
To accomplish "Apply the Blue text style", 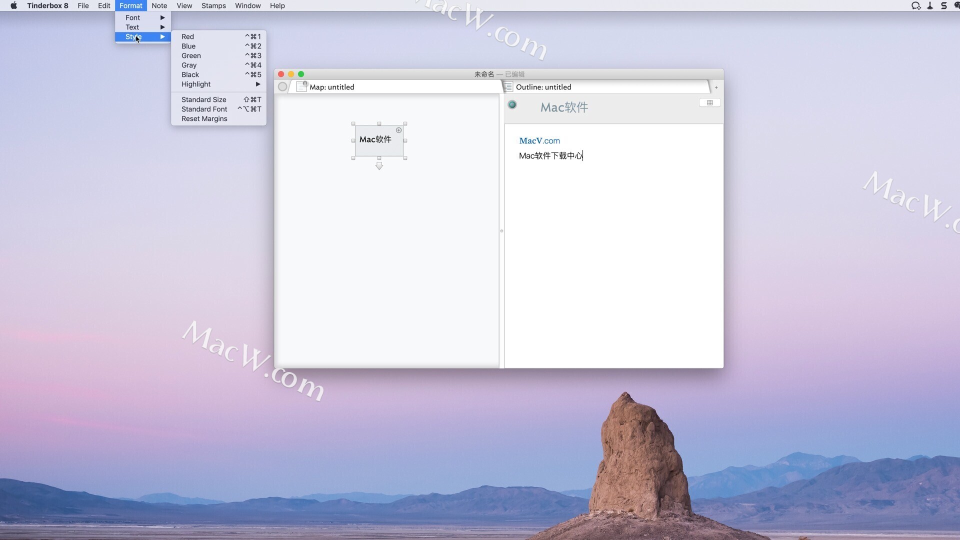I will coord(218,46).
